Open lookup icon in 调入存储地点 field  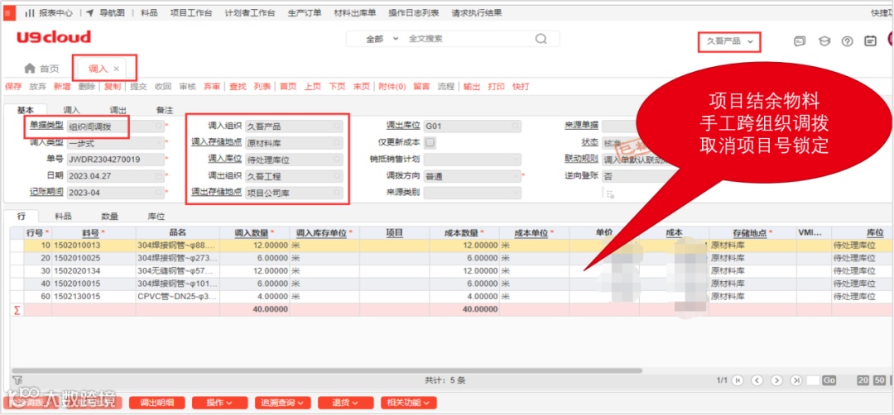[x=338, y=143]
